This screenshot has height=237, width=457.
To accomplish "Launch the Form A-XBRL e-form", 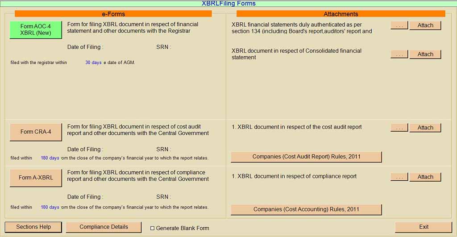I will click(x=36, y=178).
